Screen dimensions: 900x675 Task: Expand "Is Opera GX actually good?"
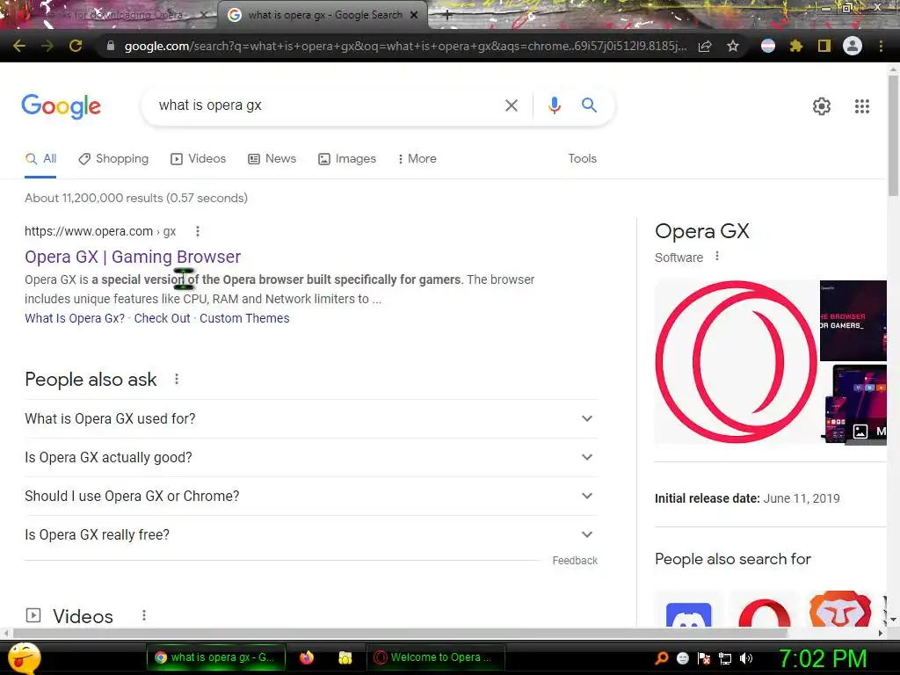click(x=311, y=457)
